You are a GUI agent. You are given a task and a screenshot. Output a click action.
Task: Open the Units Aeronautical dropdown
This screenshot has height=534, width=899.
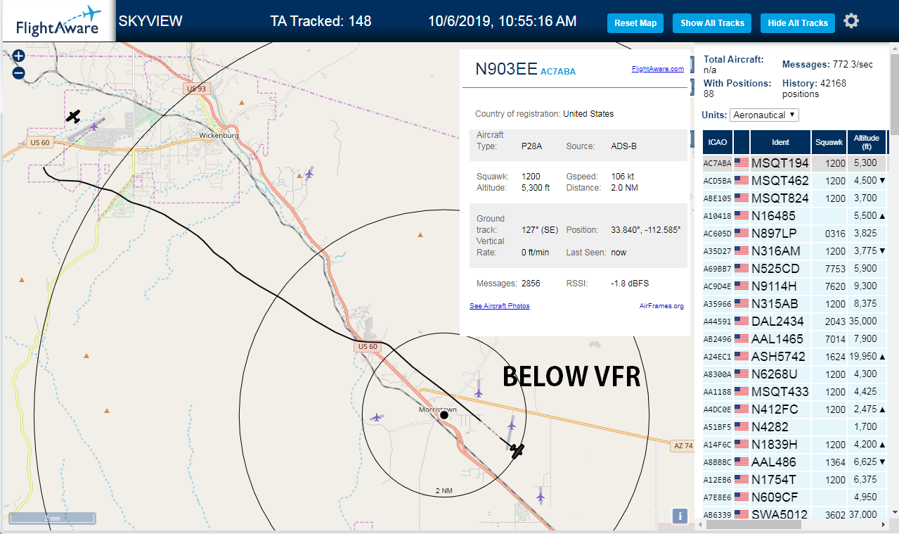pos(764,115)
